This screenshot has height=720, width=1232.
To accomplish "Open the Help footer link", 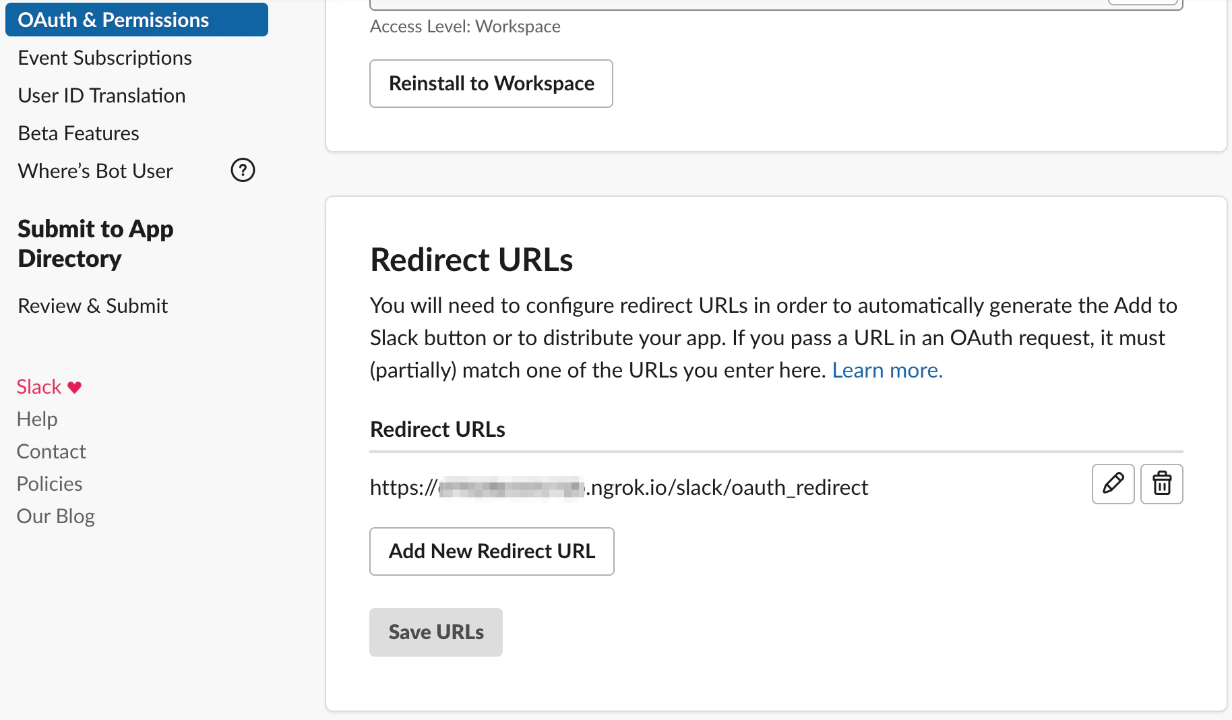I will 37,419.
